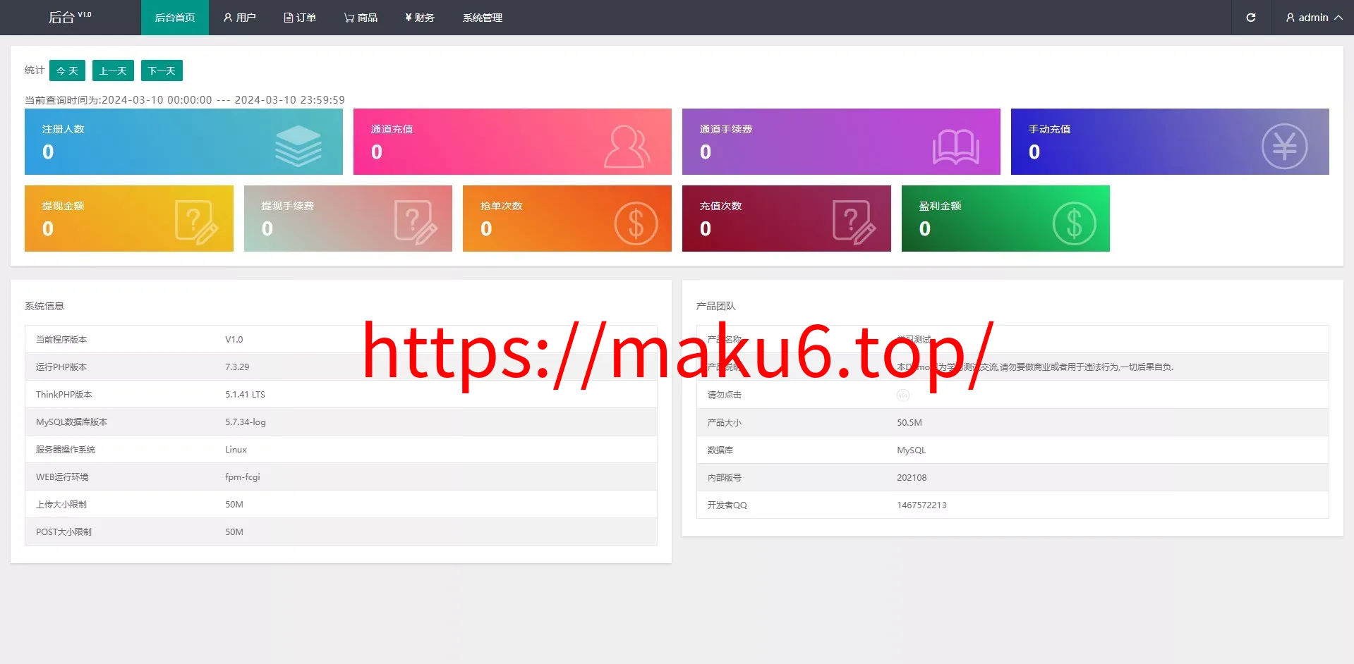Click the 产品团队 panel heading
1354x664 pixels.
pyautogui.click(x=715, y=306)
